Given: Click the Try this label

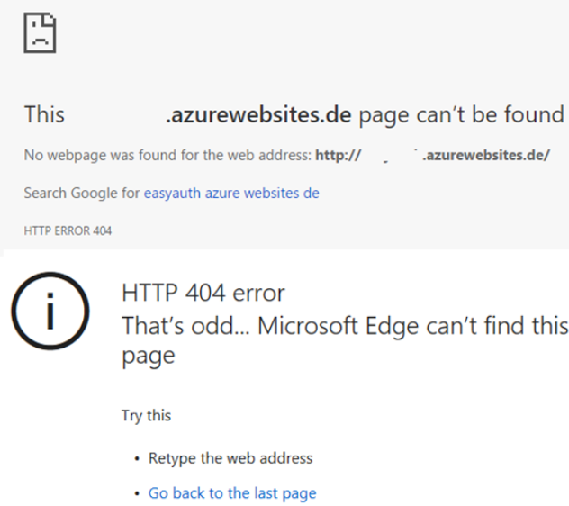Looking at the screenshot, I should 146,416.
